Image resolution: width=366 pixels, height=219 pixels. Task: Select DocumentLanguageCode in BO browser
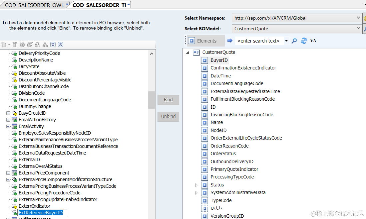pos(237,83)
